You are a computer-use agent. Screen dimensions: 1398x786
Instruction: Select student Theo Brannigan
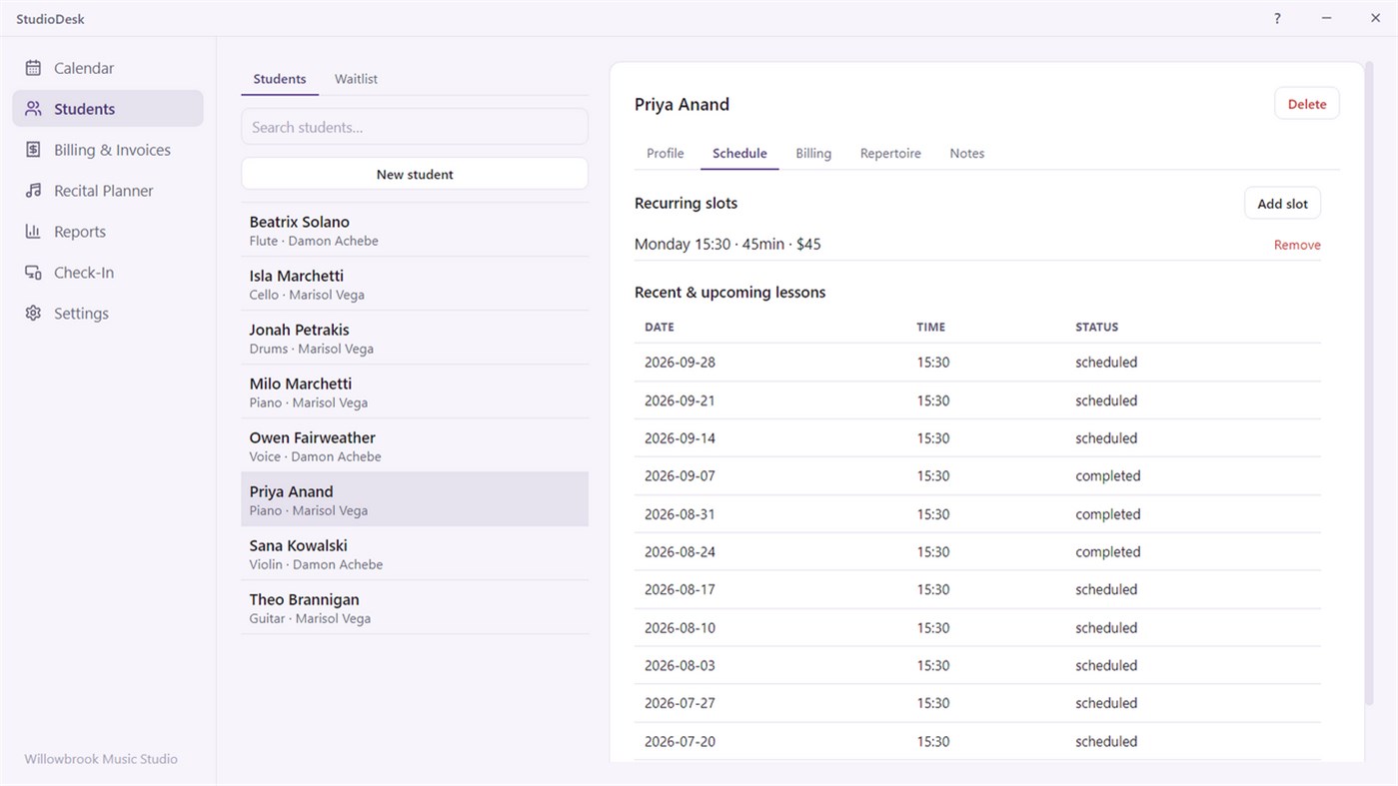(x=415, y=607)
